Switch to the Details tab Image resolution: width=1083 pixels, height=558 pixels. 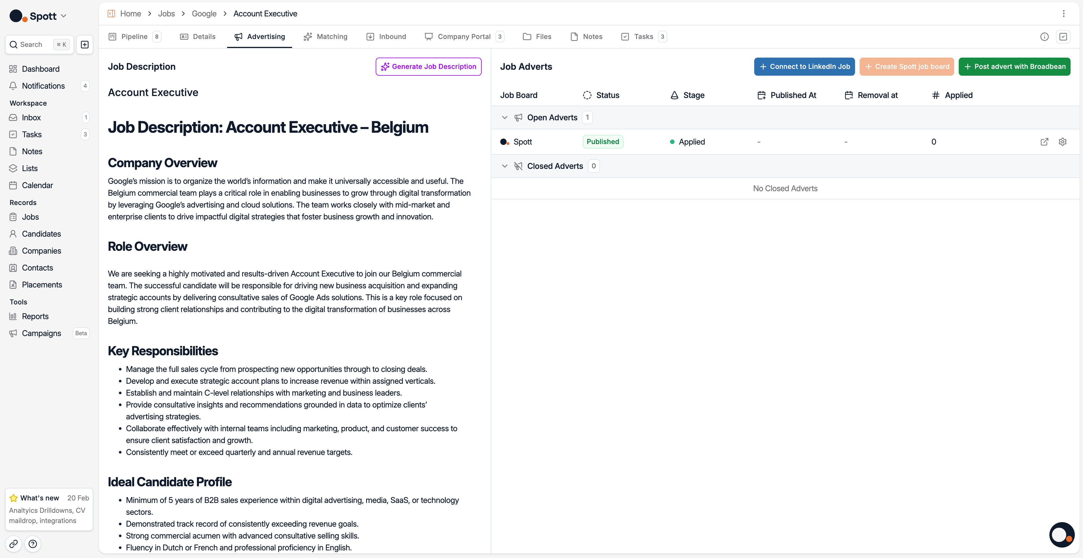pyautogui.click(x=198, y=36)
